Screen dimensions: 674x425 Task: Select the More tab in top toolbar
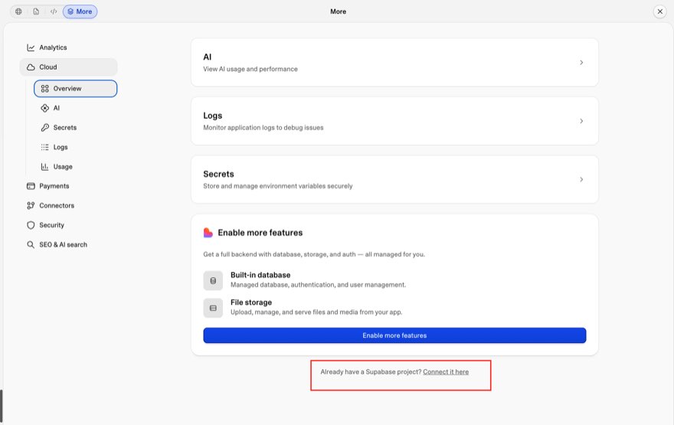(80, 11)
